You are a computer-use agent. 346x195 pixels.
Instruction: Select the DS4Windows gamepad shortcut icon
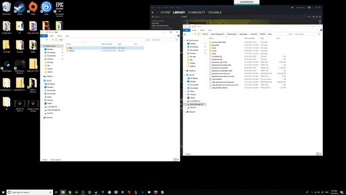(x=19, y=66)
